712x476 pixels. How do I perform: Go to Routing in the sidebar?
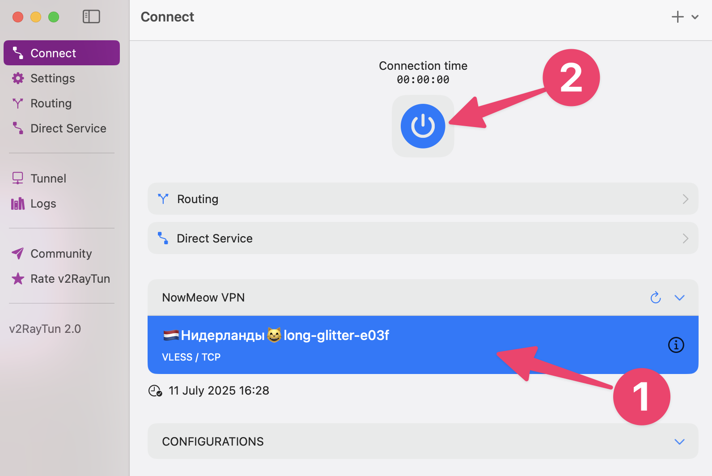pyautogui.click(x=51, y=103)
